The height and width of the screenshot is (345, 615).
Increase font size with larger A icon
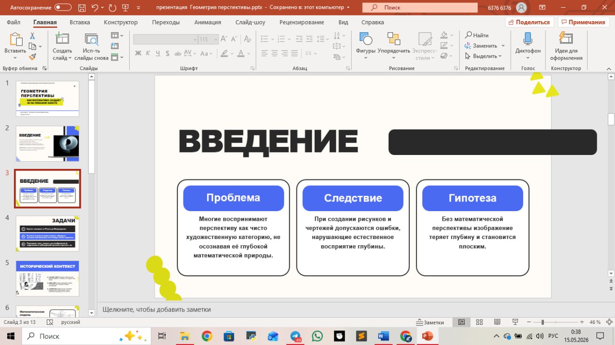[x=225, y=39]
